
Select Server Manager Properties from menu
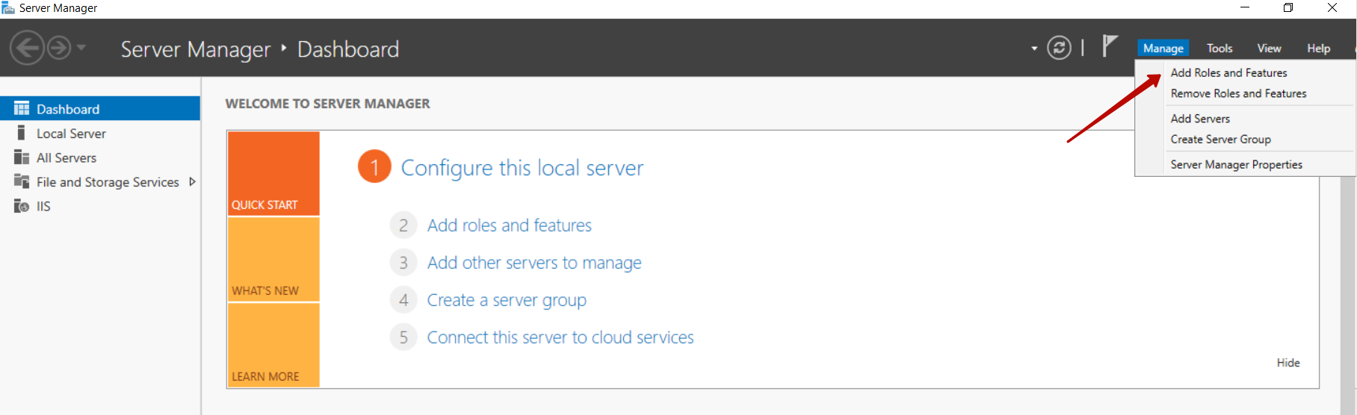click(1236, 165)
